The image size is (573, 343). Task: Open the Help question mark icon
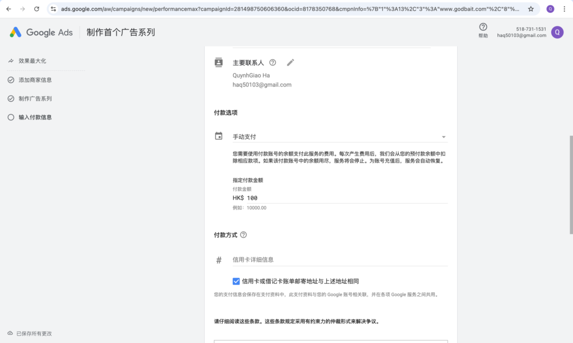coord(483,27)
